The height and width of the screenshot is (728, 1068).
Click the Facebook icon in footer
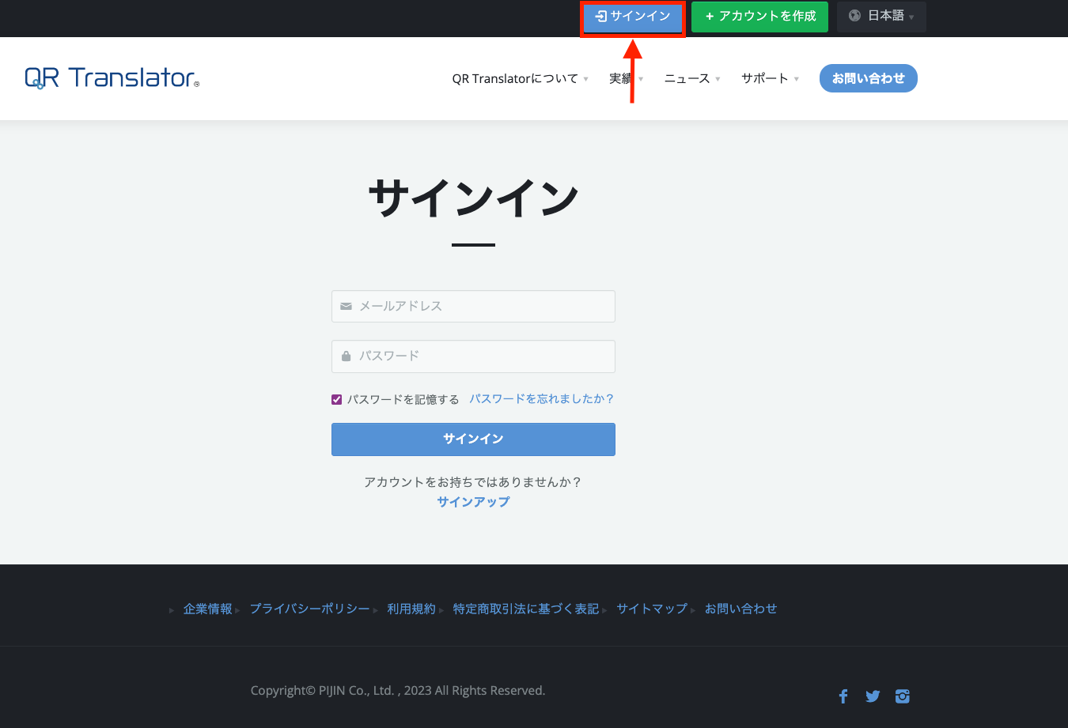click(x=843, y=696)
